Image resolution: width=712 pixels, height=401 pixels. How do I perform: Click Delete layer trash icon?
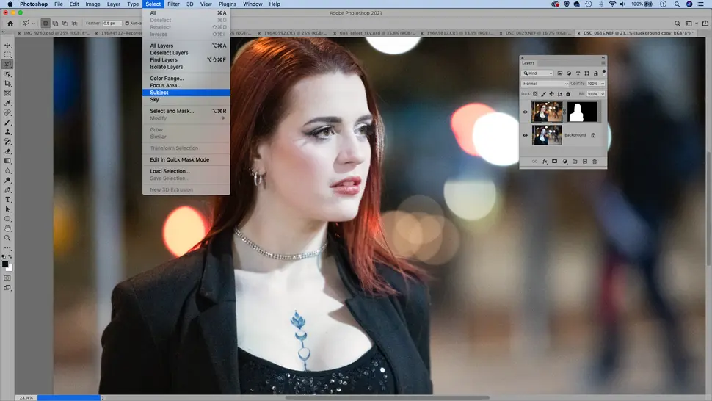click(x=595, y=162)
